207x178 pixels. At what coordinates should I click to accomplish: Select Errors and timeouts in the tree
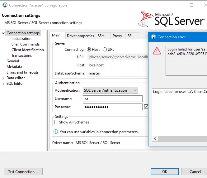click(x=23, y=72)
